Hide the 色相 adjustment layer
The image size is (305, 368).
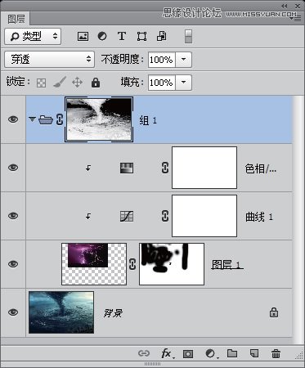(13, 168)
